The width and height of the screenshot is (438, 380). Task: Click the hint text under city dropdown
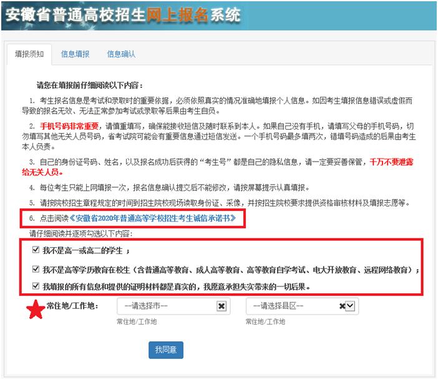(137, 321)
